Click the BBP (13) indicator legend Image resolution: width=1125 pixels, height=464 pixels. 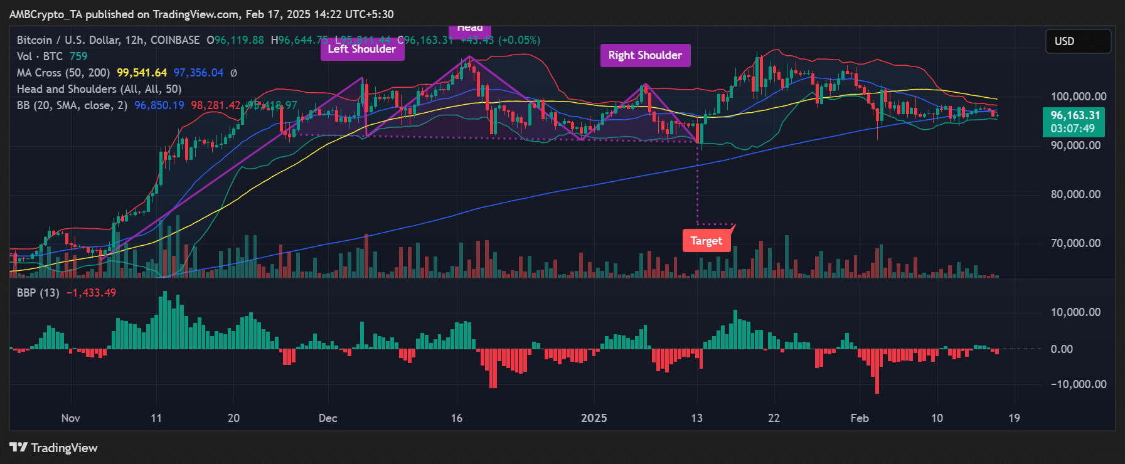38,293
